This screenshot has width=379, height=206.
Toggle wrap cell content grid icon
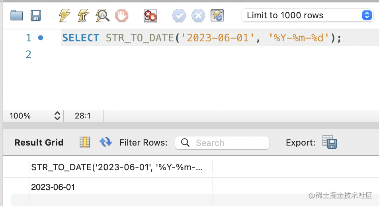[x=85, y=142]
